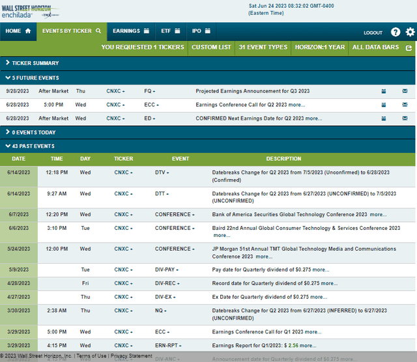Screen dimensions: 417x362
Task: Add 9/28/2023 Projected Earnings event to calendar
Action: tap(384, 91)
